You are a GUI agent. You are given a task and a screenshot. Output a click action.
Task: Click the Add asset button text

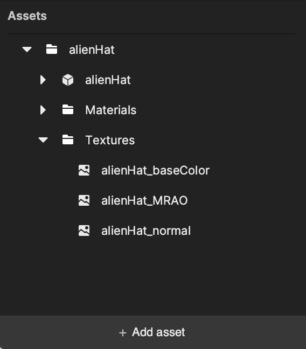158,332
